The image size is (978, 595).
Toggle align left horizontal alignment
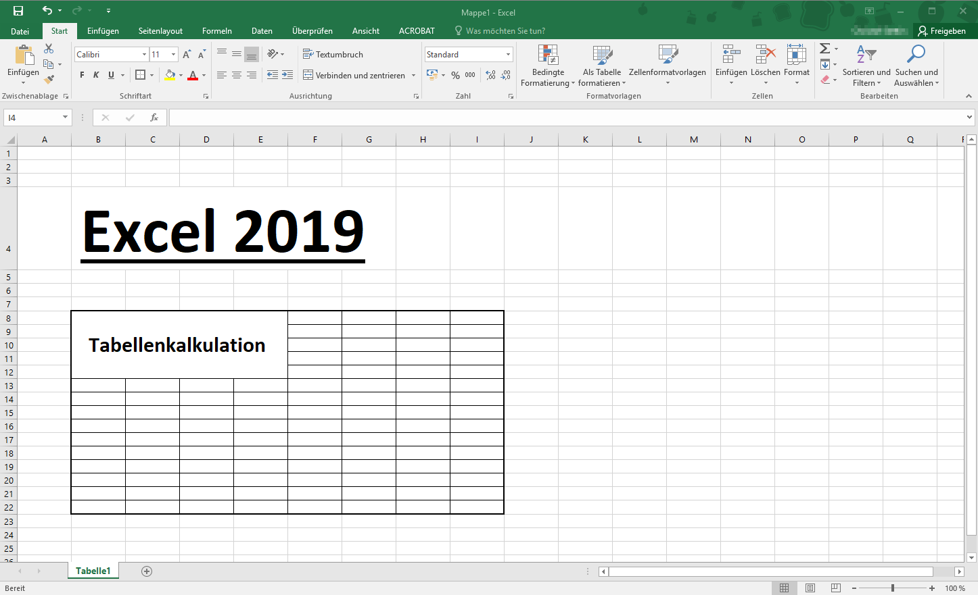coord(222,75)
